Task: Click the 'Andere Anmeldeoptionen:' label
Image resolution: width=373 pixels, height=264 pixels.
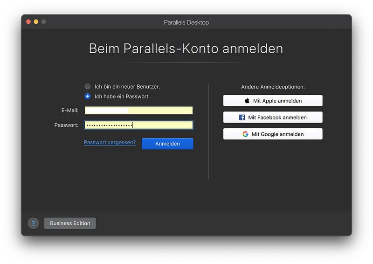Action: (x=273, y=87)
